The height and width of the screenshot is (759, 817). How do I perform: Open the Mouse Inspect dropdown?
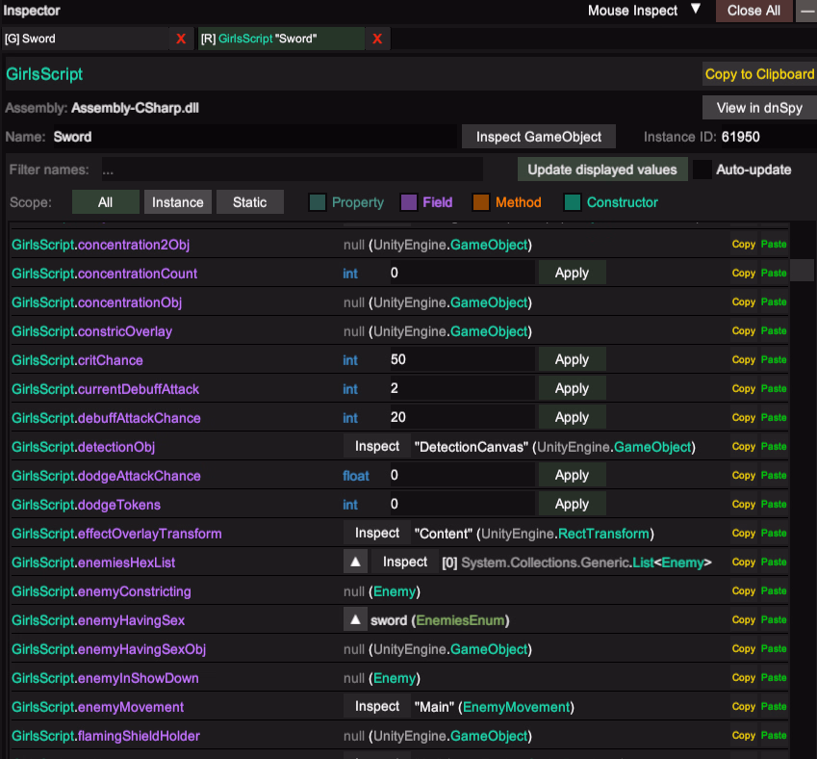click(644, 11)
